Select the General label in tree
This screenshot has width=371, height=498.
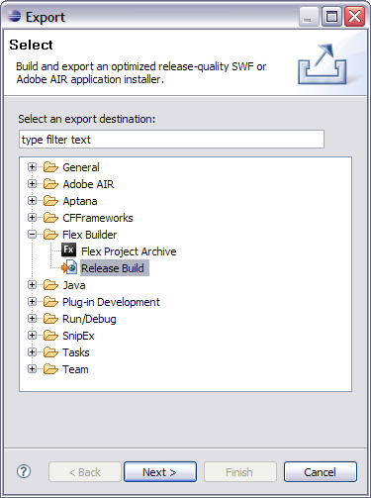(x=81, y=167)
